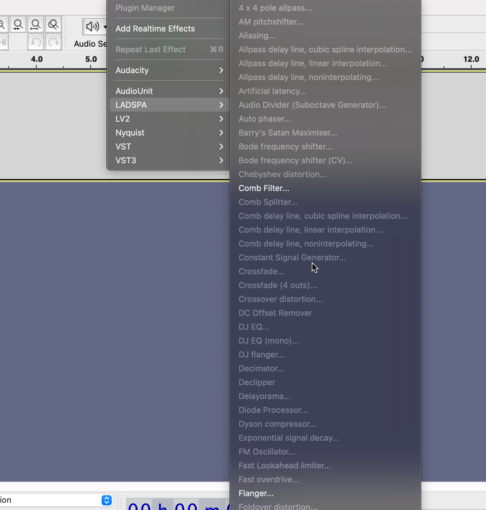Click the Silence Audio Selection icon

coord(3,42)
